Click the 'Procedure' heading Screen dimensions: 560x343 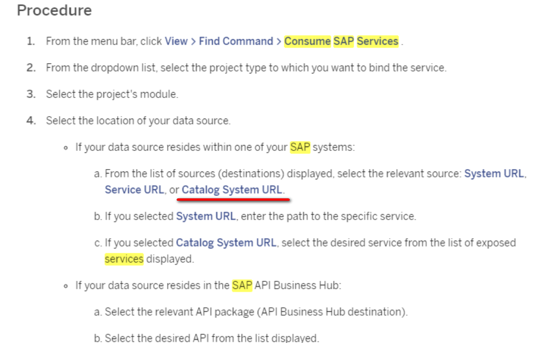[x=54, y=10]
